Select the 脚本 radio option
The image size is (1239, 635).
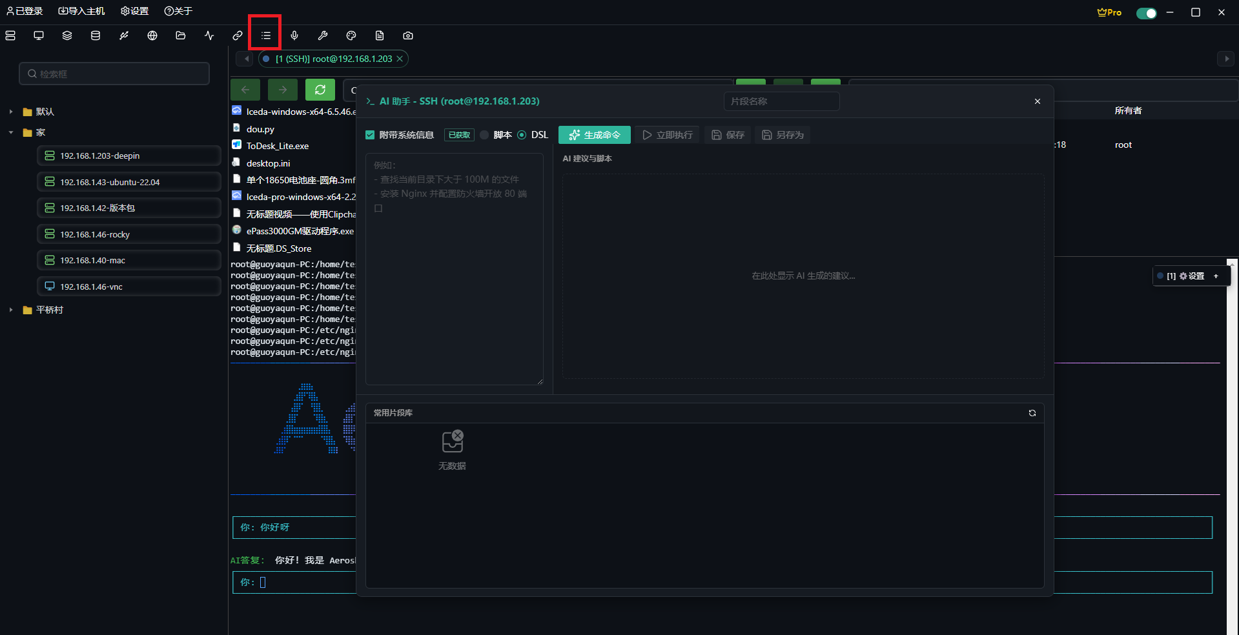click(485, 135)
